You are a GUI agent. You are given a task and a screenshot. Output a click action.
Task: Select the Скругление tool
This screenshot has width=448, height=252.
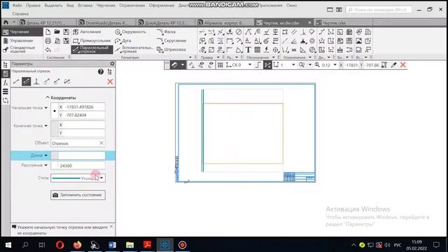click(171, 41)
